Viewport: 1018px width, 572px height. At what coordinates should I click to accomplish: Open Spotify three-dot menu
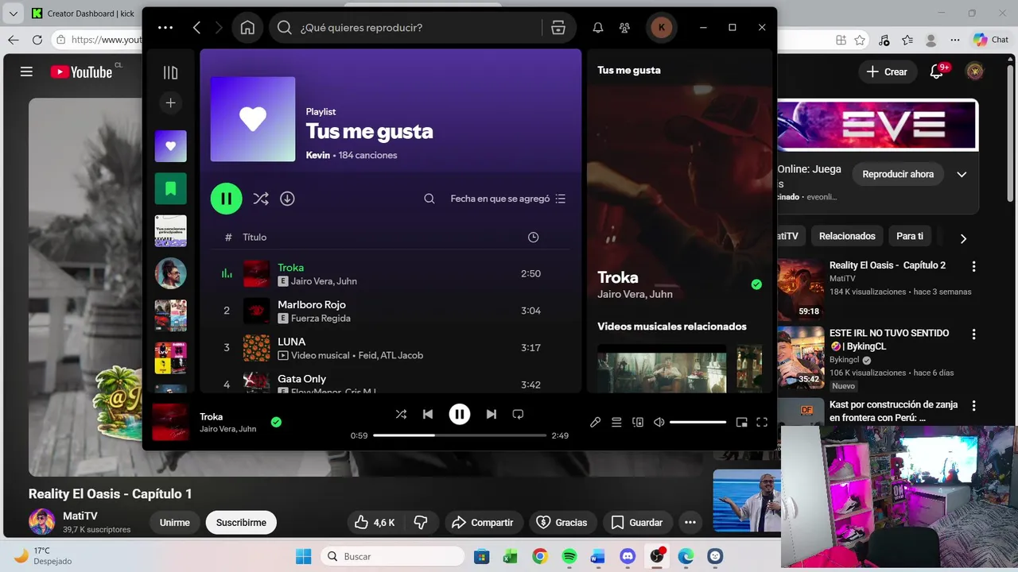[165, 28]
